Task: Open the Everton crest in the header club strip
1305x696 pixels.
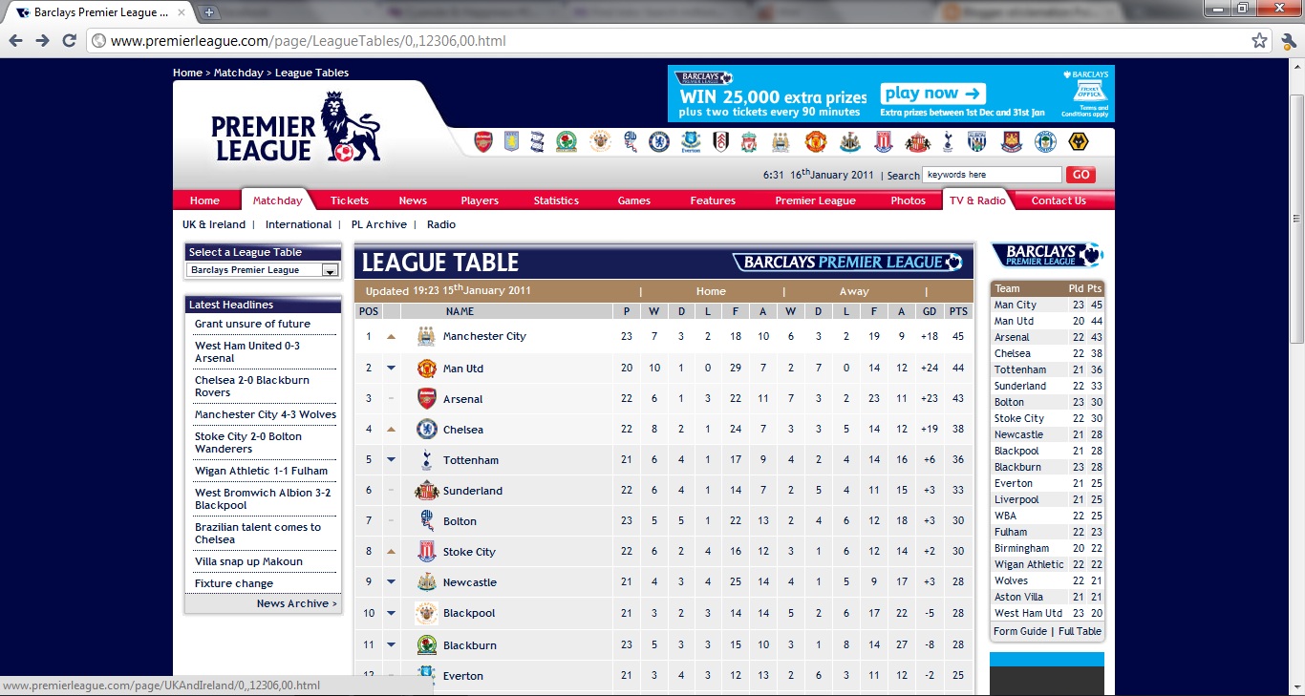Action: click(691, 142)
